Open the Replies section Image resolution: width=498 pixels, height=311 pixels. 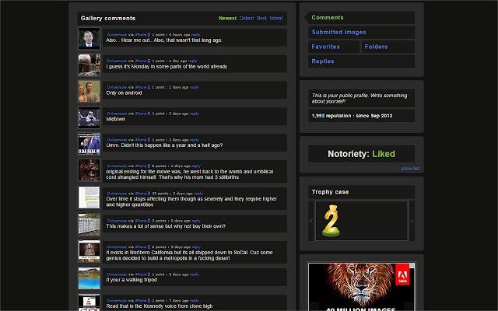[x=323, y=61]
